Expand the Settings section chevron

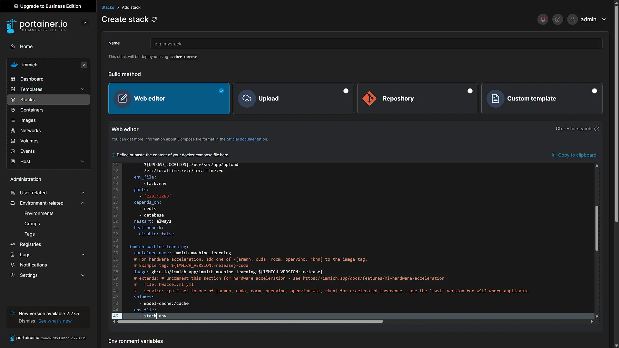(83, 275)
